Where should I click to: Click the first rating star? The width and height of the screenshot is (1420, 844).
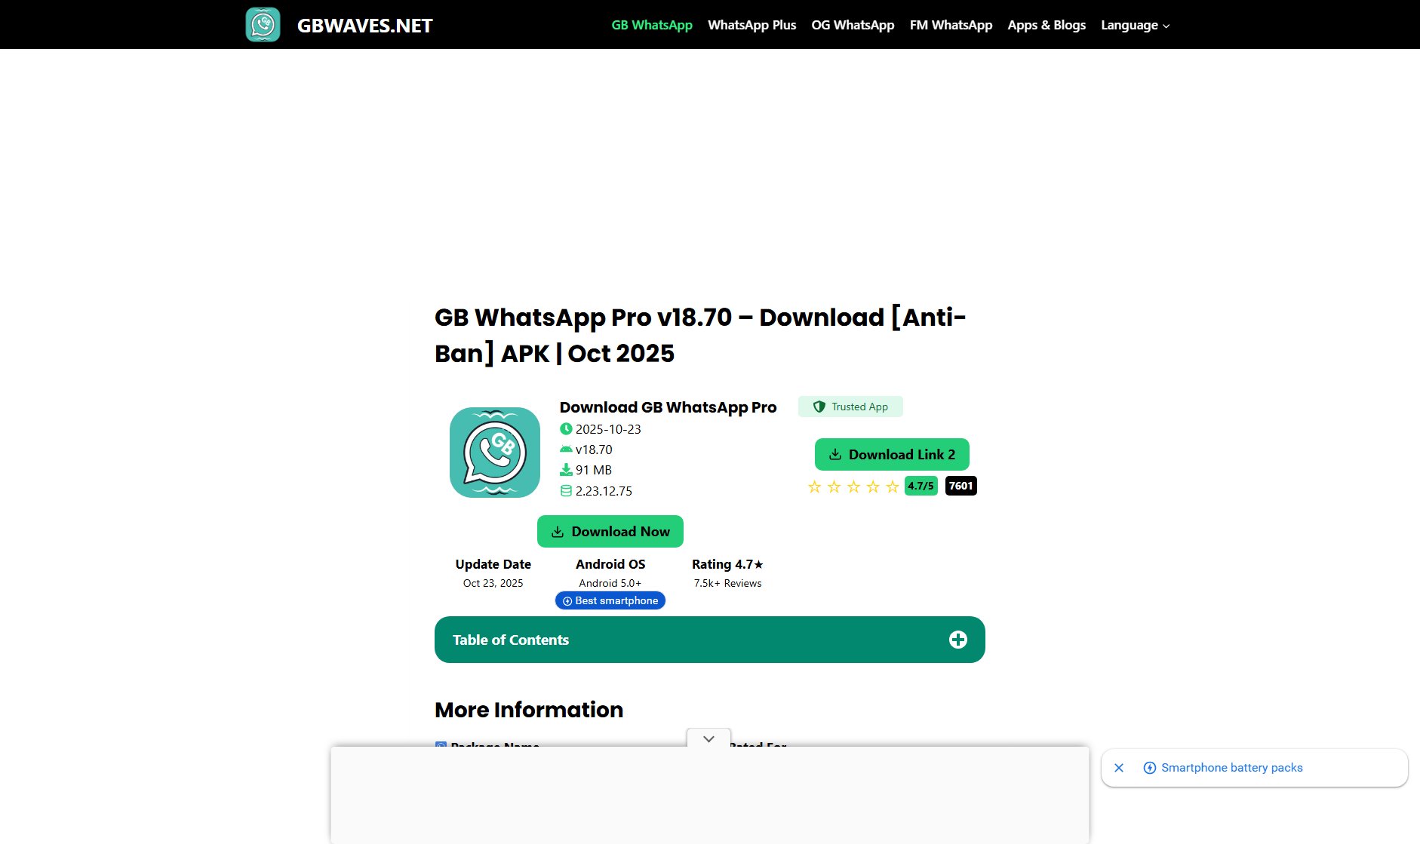[814, 486]
